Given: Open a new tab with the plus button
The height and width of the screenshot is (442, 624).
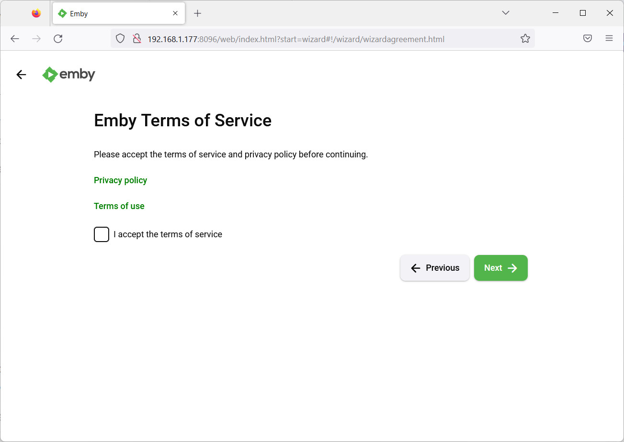Looking at the screenshot, I should click(x=197, y=13).
